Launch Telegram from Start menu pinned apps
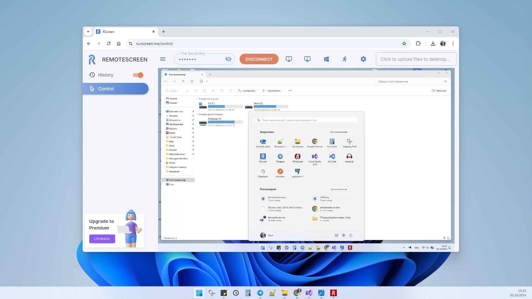Image resolution: width=532 pixels, height=299 pixels. point(280,158)
